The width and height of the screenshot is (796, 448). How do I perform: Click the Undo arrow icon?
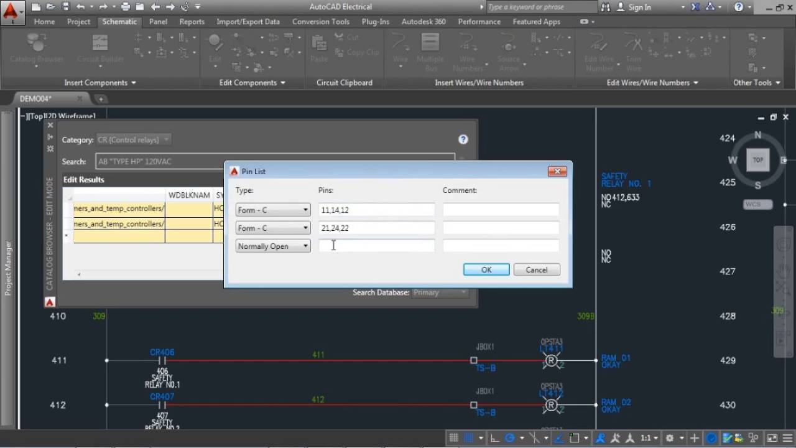click(x=80, y=7)
